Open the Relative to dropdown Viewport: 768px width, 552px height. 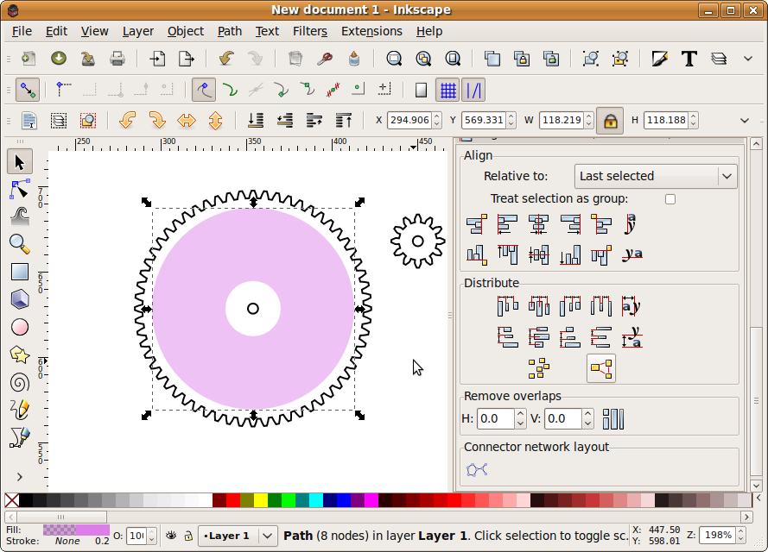[656, 176]
